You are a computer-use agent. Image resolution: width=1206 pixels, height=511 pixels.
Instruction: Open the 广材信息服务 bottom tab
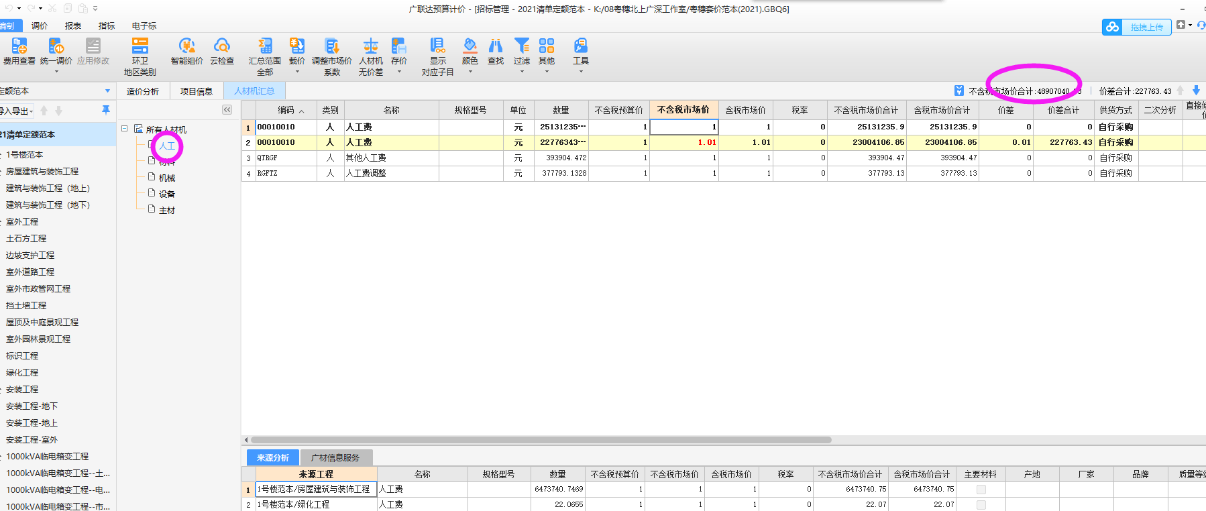pyautogui.click(x=335, y=457)
